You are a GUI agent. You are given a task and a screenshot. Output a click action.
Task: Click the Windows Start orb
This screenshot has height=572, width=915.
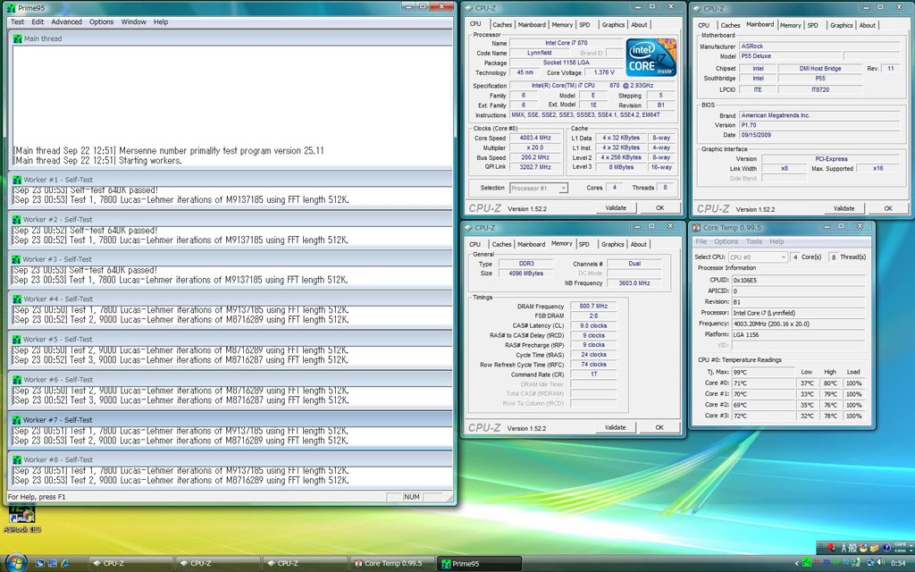click(15, 563)
